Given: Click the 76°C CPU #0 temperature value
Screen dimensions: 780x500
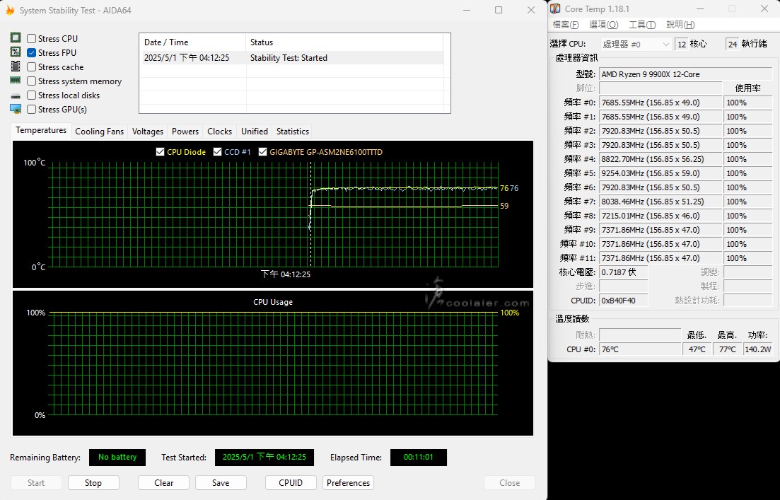Looking at the screenshot, I should [x=640, y=349].
